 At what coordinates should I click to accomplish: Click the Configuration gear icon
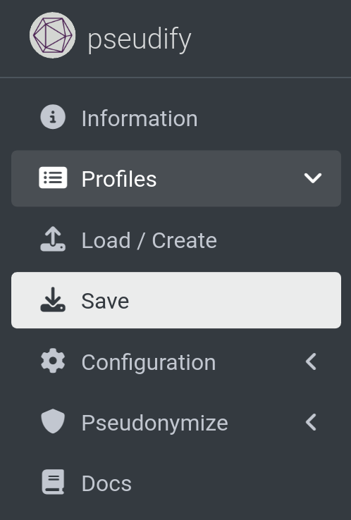click(x=53, y=361)
